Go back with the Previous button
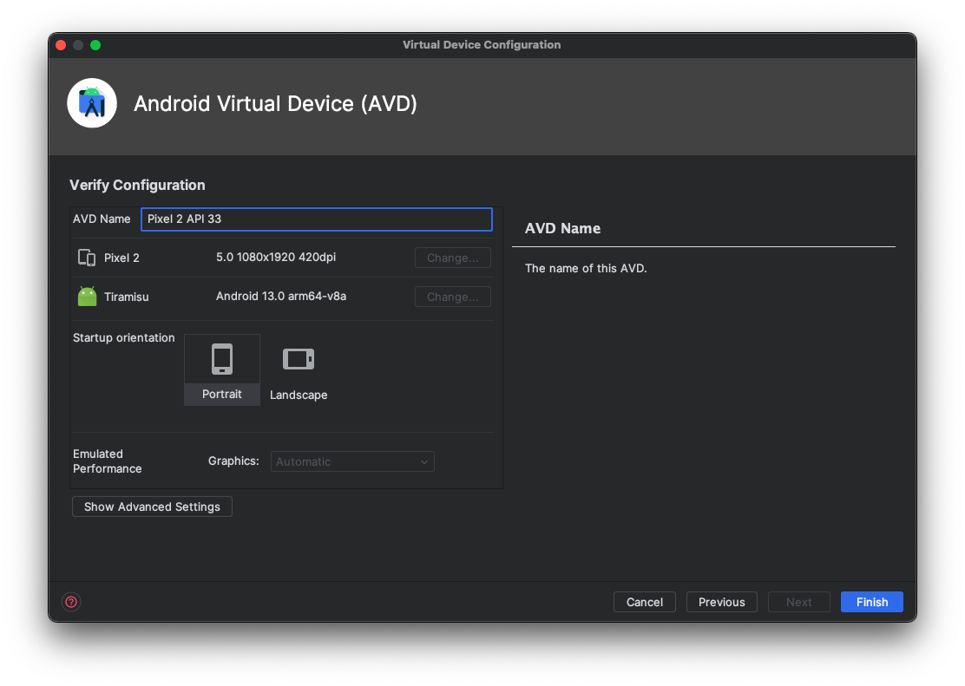The width and height of the screenshot is (965, 686). (x=721, y=602)
